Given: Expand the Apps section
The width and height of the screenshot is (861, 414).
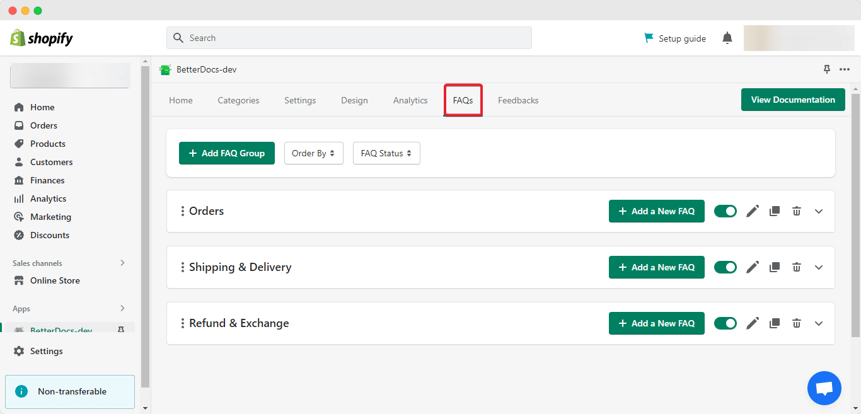Looking at the screenshot, I should point(122,308).
